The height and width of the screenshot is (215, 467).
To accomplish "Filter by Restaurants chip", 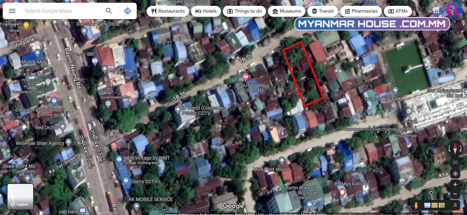I will click(x=168, y=11).
